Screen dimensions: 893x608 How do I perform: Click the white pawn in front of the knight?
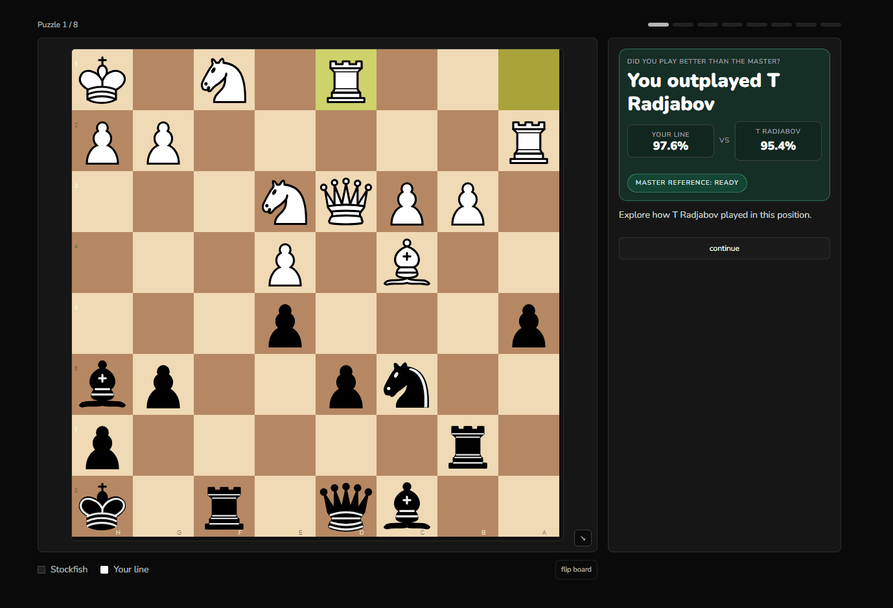pos(284,263)
